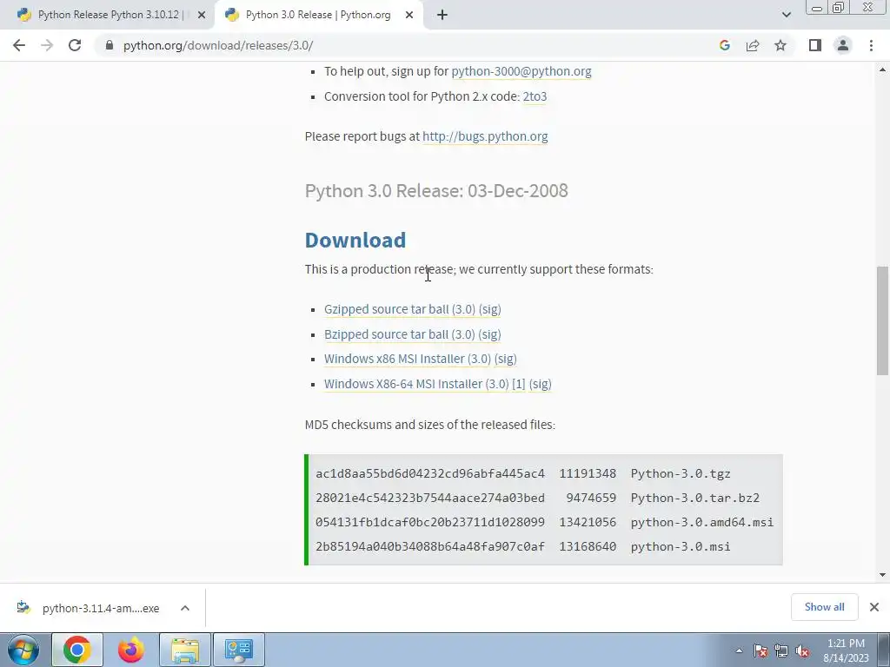Open sig link for Gzipped tar ball
This screenshot has width=890, height=667.
pos(490,309)
